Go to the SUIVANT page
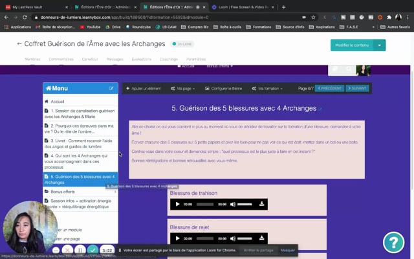Viewport: 414px width, 259px height. [357, 88]
